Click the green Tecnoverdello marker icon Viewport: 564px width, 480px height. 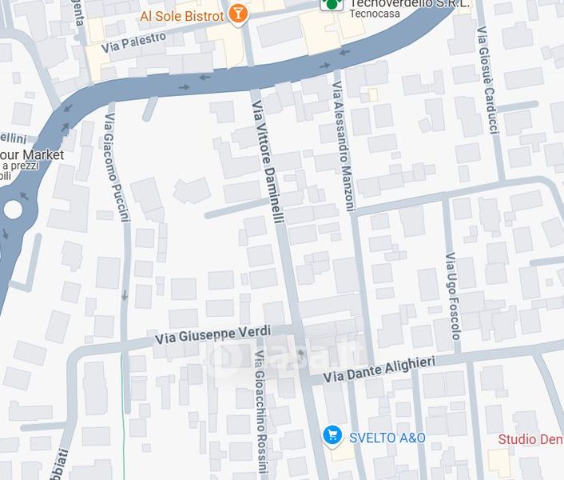tap(332, 4)
